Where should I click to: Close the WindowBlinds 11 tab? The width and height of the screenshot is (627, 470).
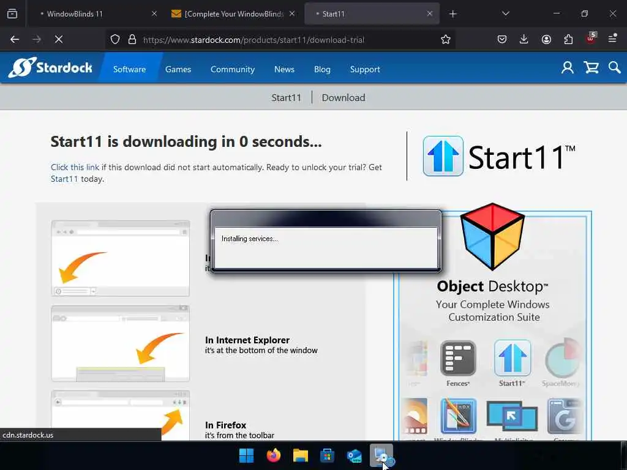click(154, 13)
